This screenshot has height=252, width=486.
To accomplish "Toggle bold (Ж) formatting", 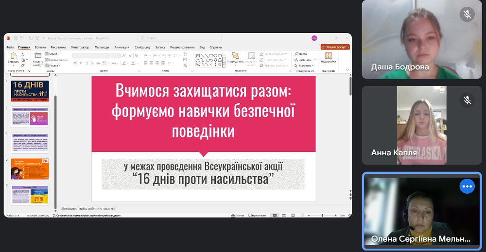I will (x=75, y=63).
